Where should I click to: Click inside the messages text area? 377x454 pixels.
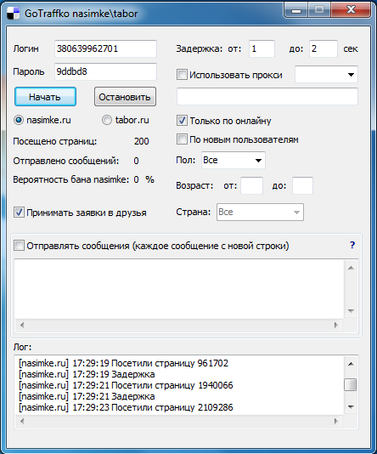(x=179, y=290)
